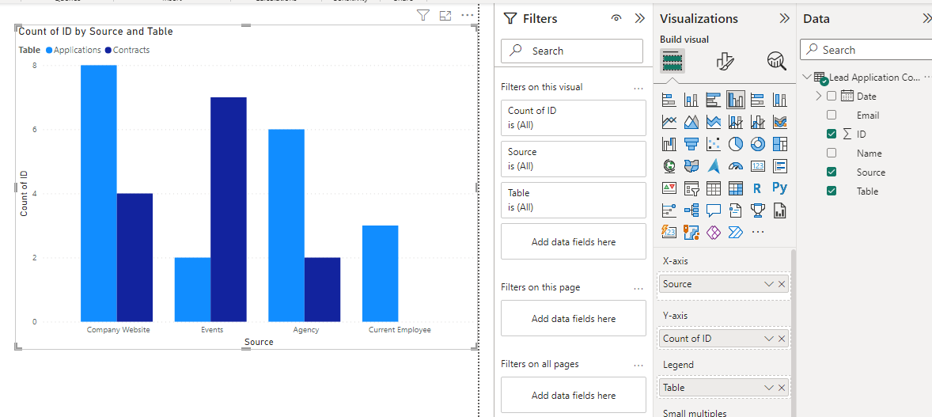Open Filters on this page options menu
This screenshot has height=417, width=932.
pyautogui.click(x=638, y=288)
